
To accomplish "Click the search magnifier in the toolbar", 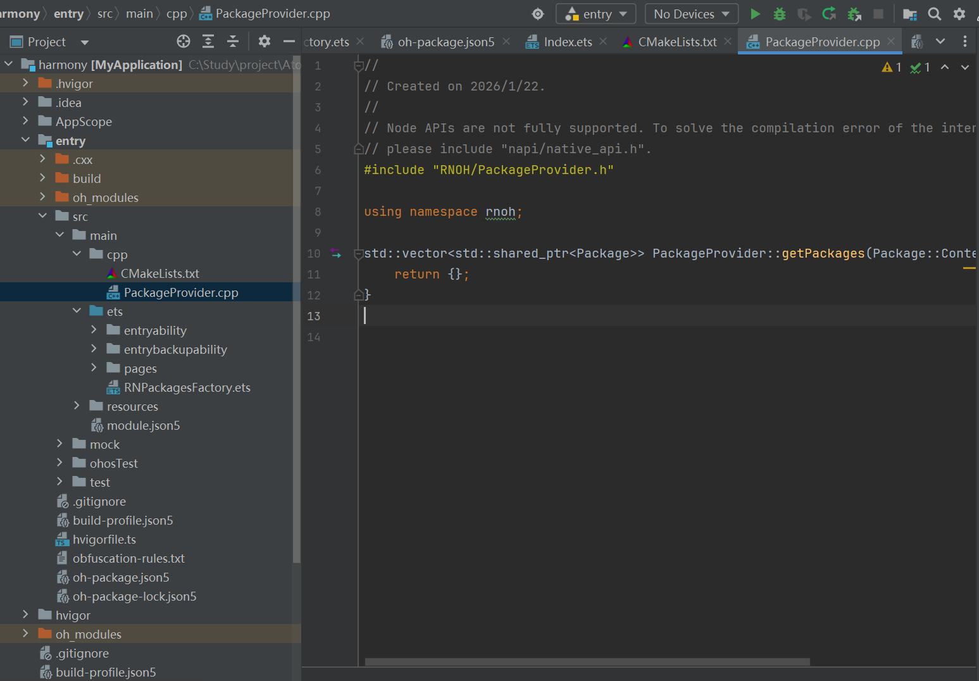I will point(934,14).
